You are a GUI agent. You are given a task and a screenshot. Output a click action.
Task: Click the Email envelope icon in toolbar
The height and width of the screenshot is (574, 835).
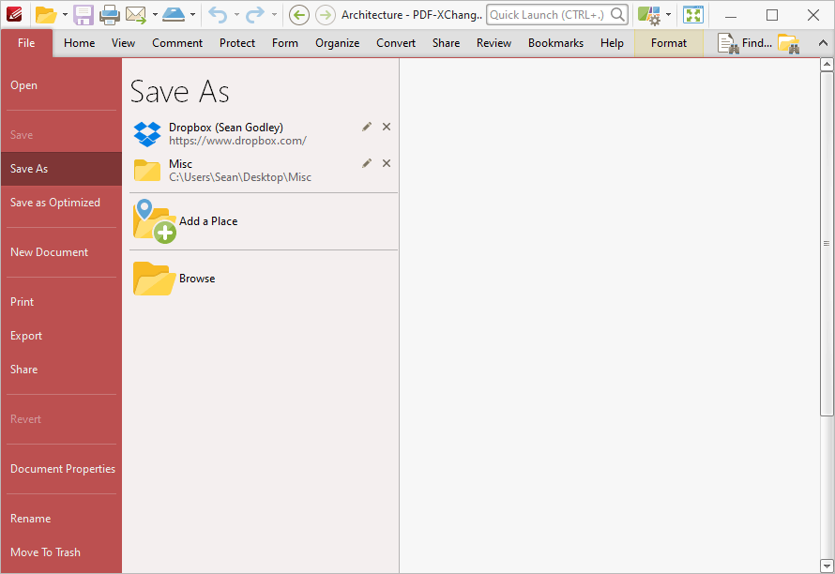[136, 15]
